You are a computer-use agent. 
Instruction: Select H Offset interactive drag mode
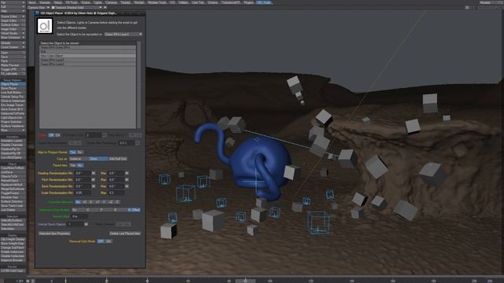pyautogui.click(x=134, y=210)
